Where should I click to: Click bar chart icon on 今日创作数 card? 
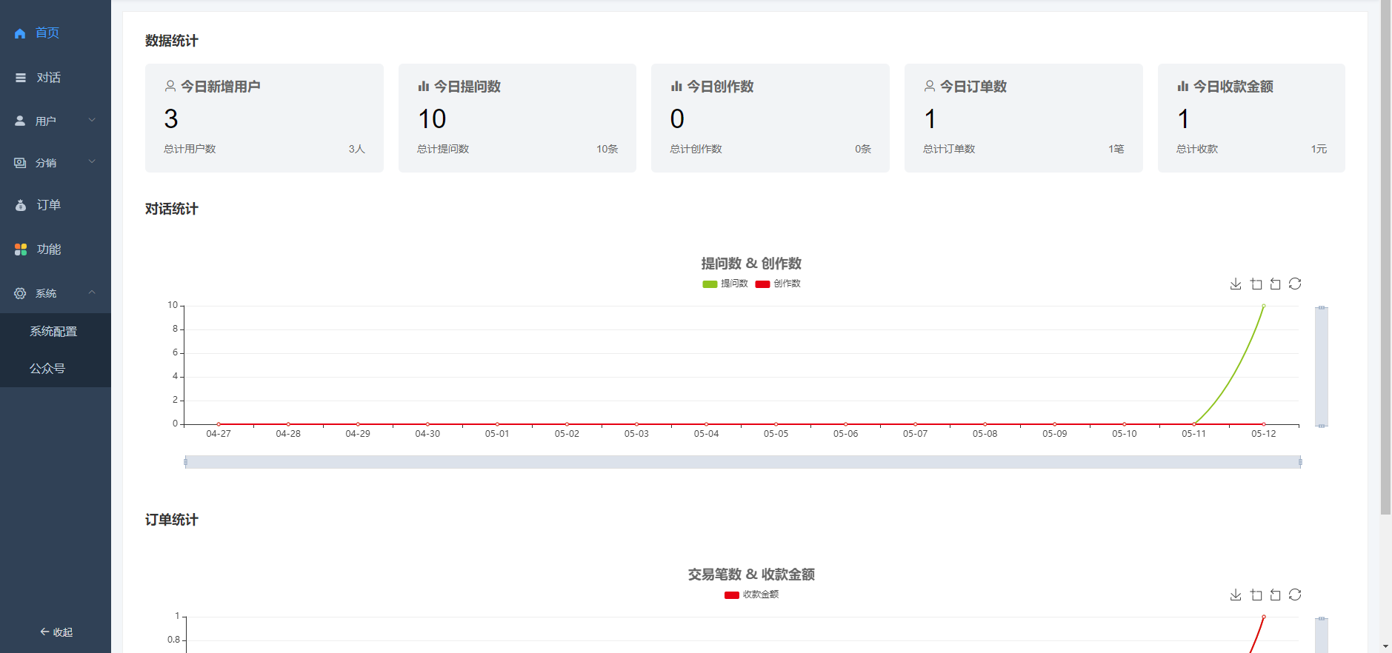[676, 87]
